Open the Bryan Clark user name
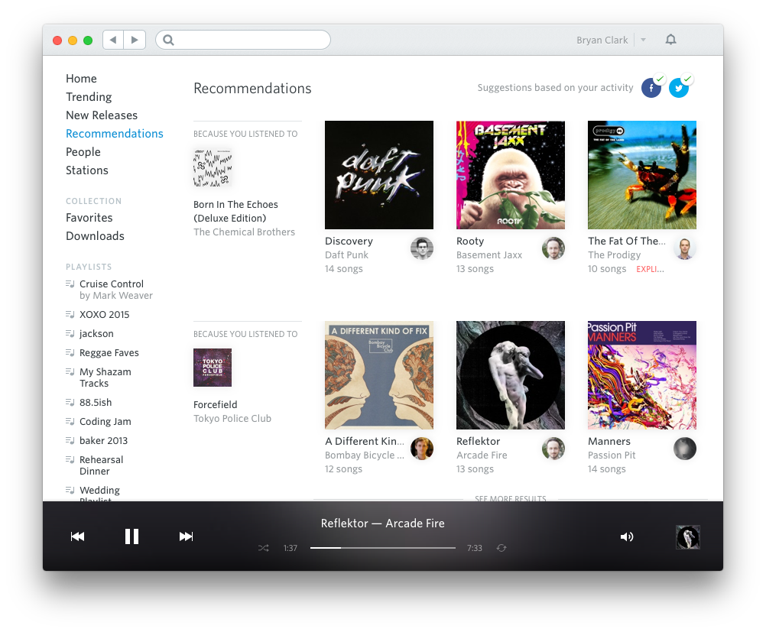Screen dimensions: 766x632 pos(602,40)
